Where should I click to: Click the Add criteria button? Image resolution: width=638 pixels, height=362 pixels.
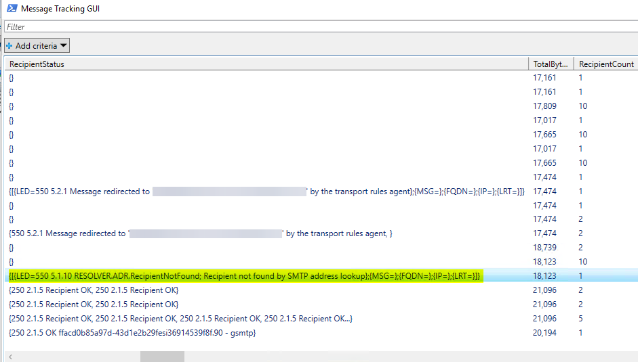coord(35,46)
